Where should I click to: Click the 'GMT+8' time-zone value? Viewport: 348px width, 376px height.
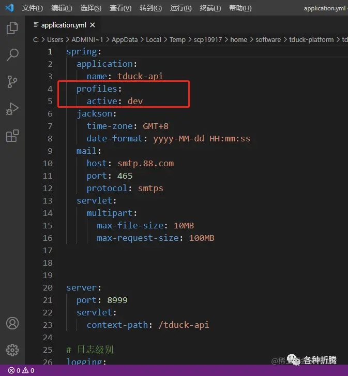(x=156, y=126)
